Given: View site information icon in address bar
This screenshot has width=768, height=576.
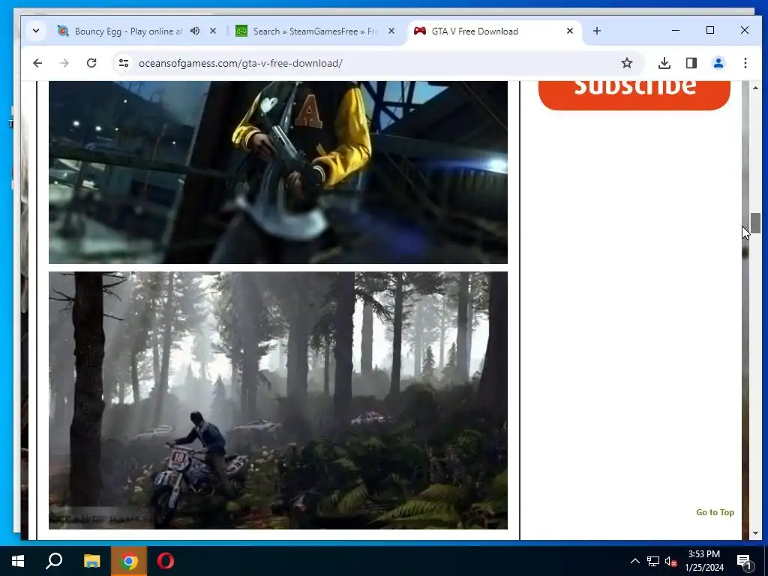Looking at the screenshot, I should 124,63.
